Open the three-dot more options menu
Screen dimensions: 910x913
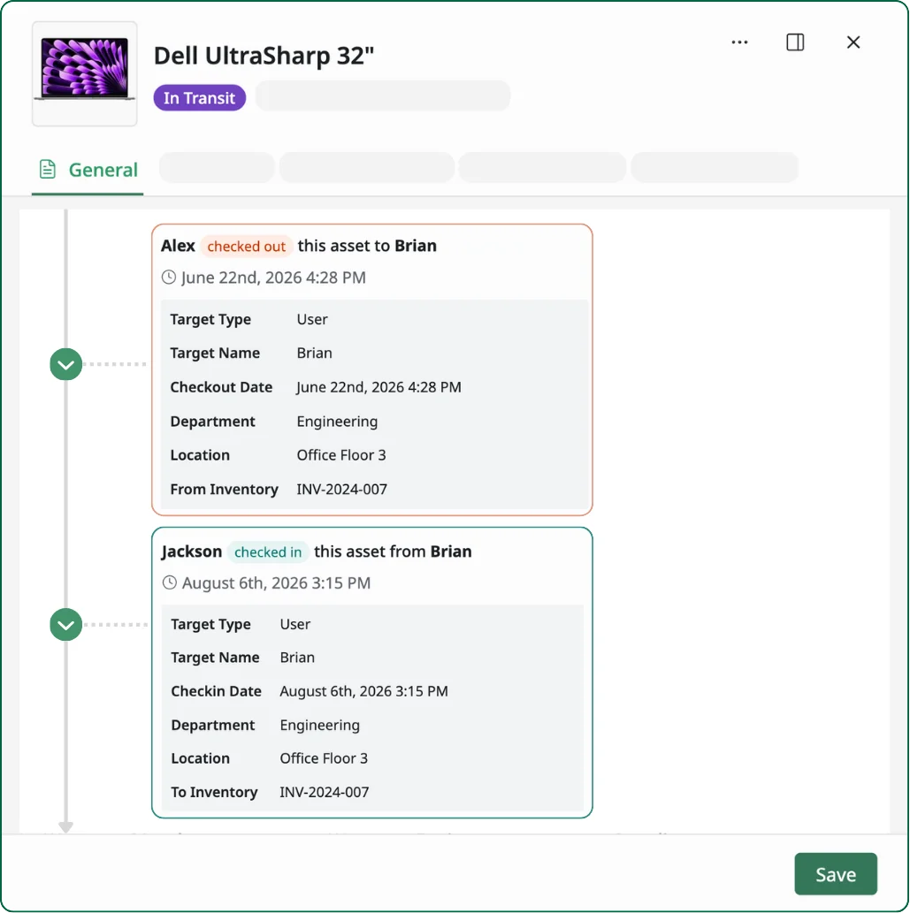(739, 42)
